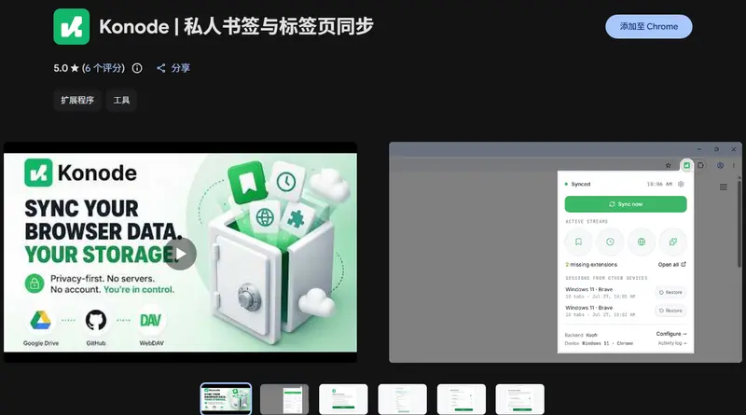Add the extension with 添加至 Chrome button
The image size is (746, 415).
[x=648, y=27]
